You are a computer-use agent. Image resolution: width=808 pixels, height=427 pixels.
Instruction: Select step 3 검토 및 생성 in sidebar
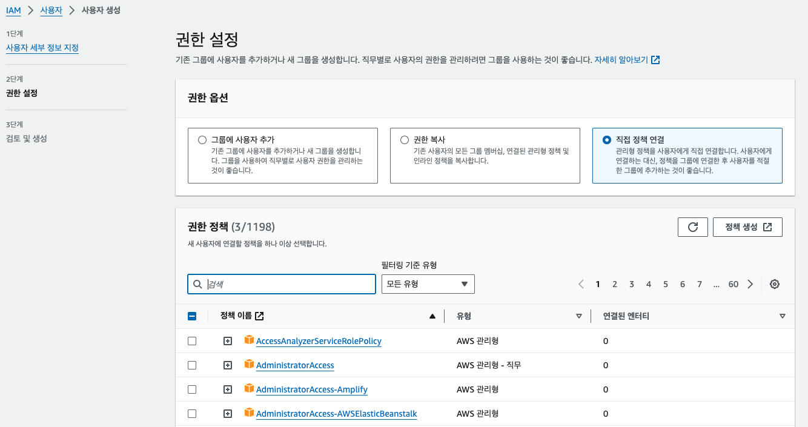click(27, 139)
